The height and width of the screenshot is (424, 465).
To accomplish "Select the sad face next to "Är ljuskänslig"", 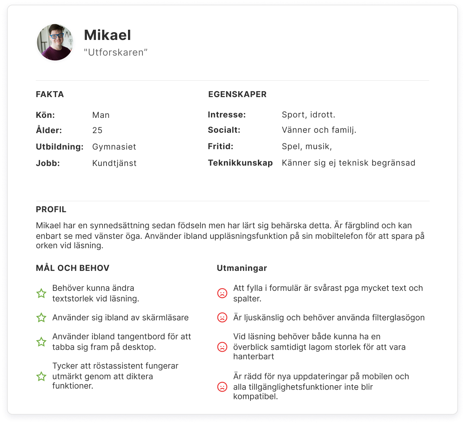I will tap(222, 318).
